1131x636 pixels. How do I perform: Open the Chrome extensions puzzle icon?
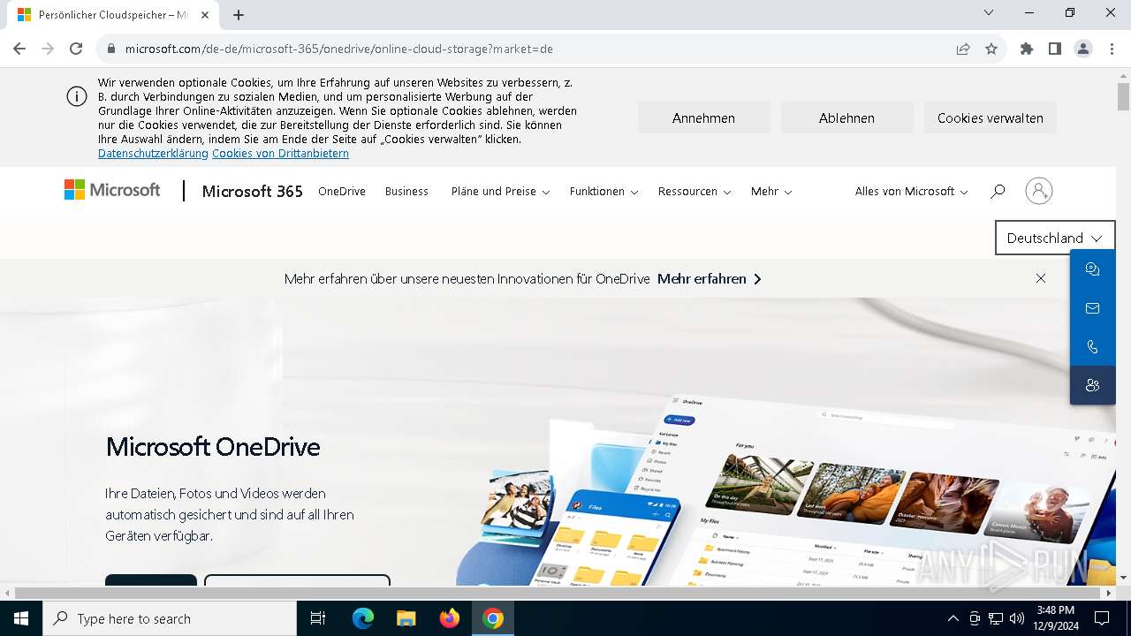pos(1027,49)
